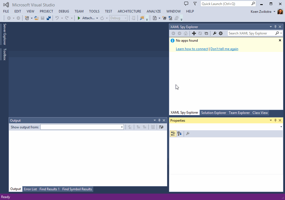Image resolution: width=285 pixels, height=200 pixels.
Task: Toggle word wrap in Output window
Action: pos(161,127)
